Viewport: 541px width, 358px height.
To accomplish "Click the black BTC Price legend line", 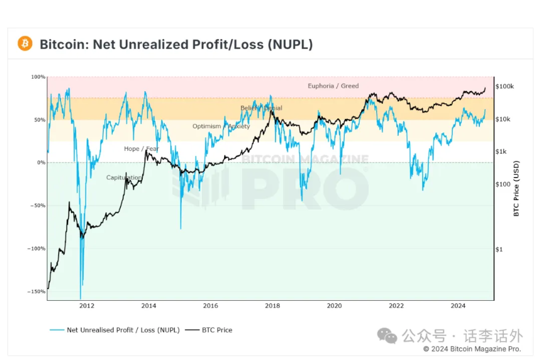I will pos(192,330).
